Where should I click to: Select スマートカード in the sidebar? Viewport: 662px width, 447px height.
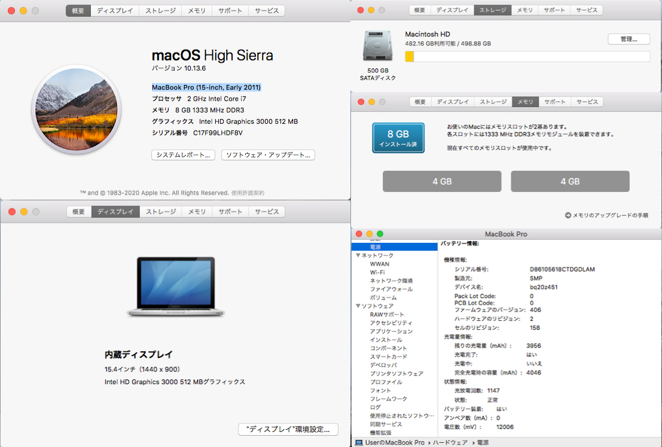[x=389, y=357]
